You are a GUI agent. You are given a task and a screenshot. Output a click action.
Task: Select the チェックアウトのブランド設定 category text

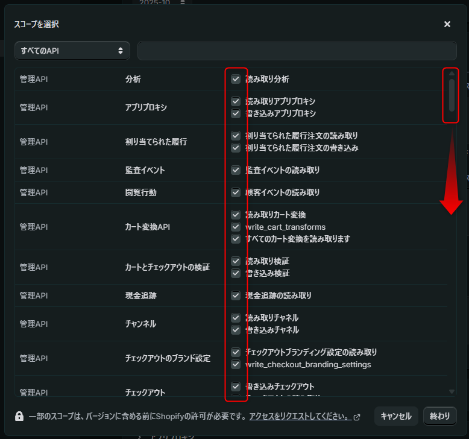tap(168, 358)
